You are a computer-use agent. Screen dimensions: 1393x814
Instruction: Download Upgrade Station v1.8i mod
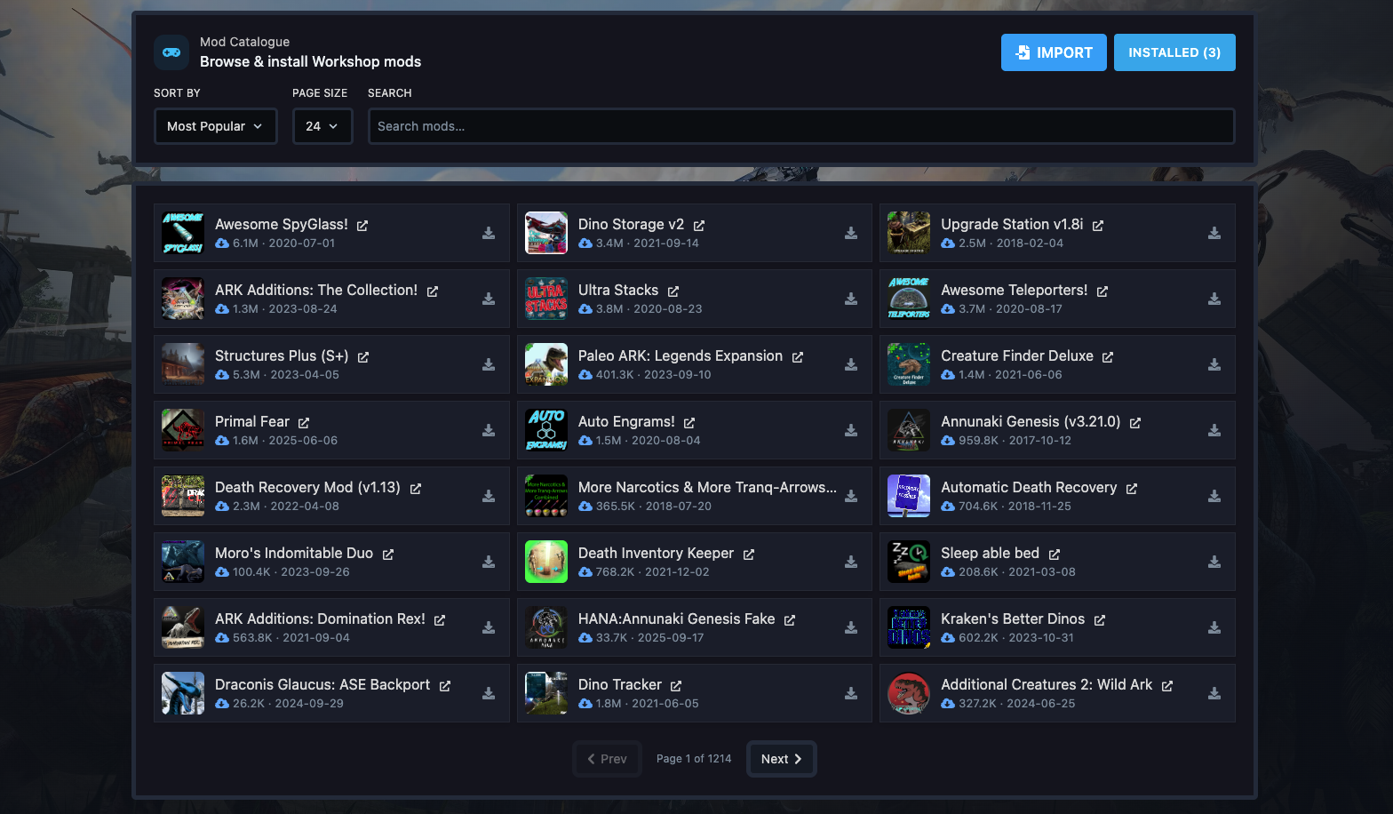[1214, 233]
